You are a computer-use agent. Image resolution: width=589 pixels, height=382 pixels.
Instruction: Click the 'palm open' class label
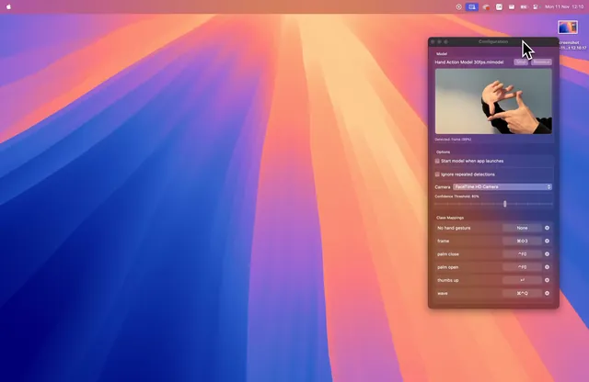click(448, 267)
